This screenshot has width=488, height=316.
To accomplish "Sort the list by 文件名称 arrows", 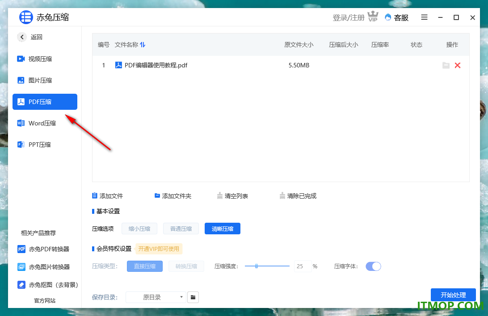I will (x=143, y=45).
